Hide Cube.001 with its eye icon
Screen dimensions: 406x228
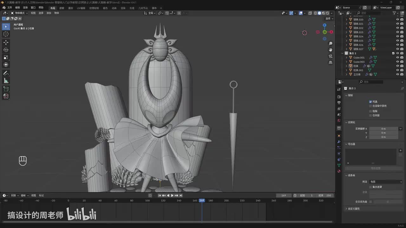click(397, 58)
